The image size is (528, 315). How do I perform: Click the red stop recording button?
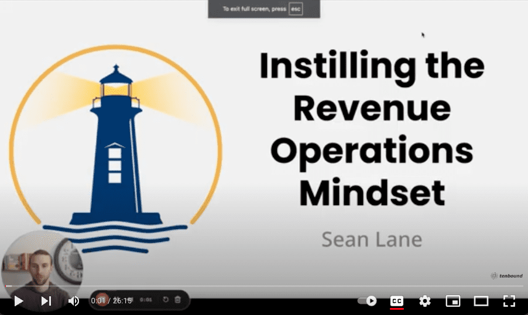pyautogui.click(x=102, y=300)
